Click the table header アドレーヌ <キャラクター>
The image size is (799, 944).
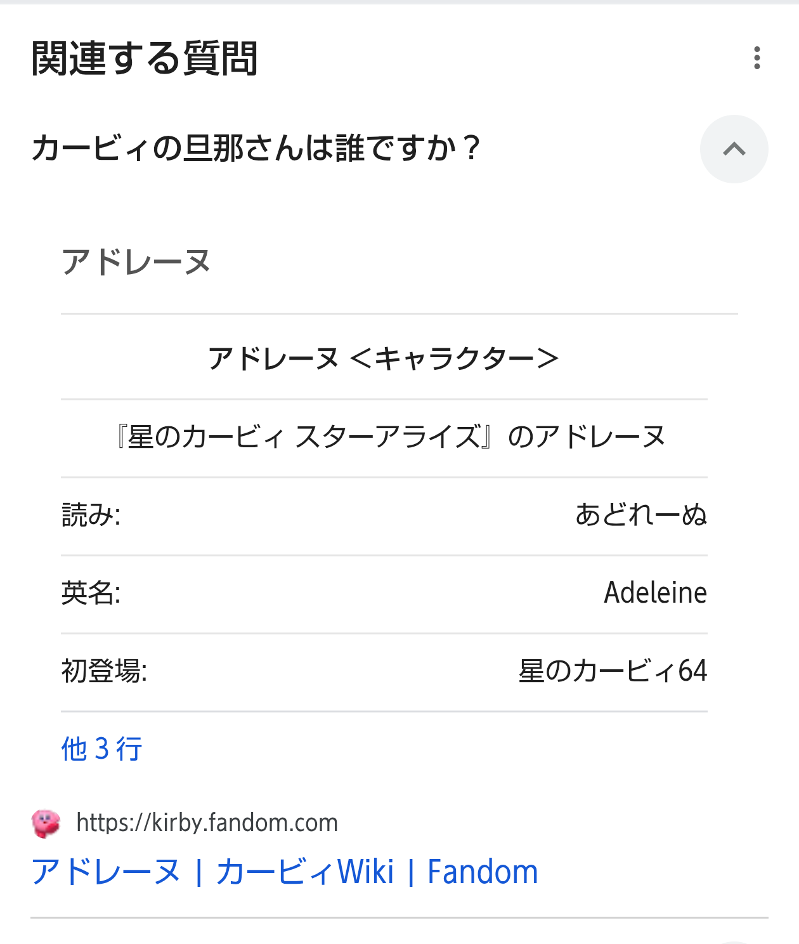tap(384, 358)
